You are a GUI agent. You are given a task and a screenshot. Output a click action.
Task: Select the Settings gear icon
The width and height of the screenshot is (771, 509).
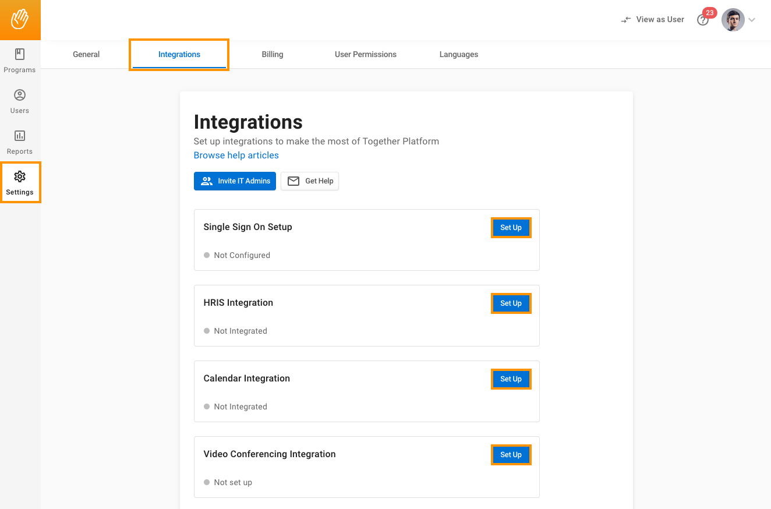20,176
